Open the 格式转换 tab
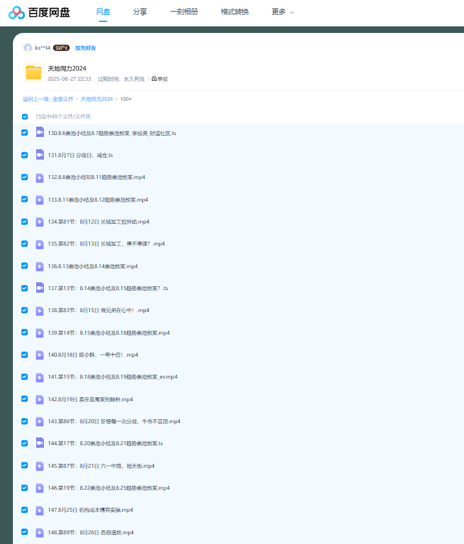The image size is (464, 544). [x=235, y=12]
